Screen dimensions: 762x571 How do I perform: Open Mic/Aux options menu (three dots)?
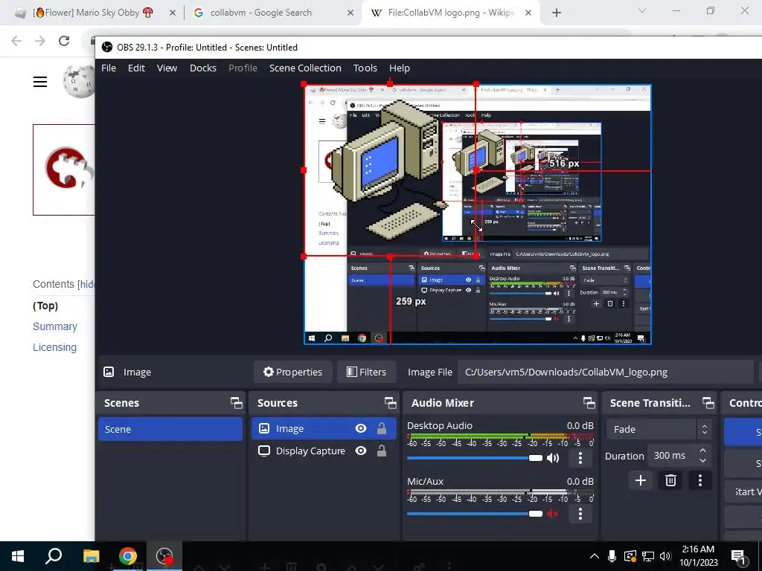pyautogui.click(x=580, y=514)
